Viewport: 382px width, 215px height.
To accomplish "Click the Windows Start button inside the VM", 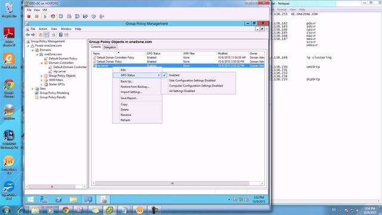I will tap(30, 199).
